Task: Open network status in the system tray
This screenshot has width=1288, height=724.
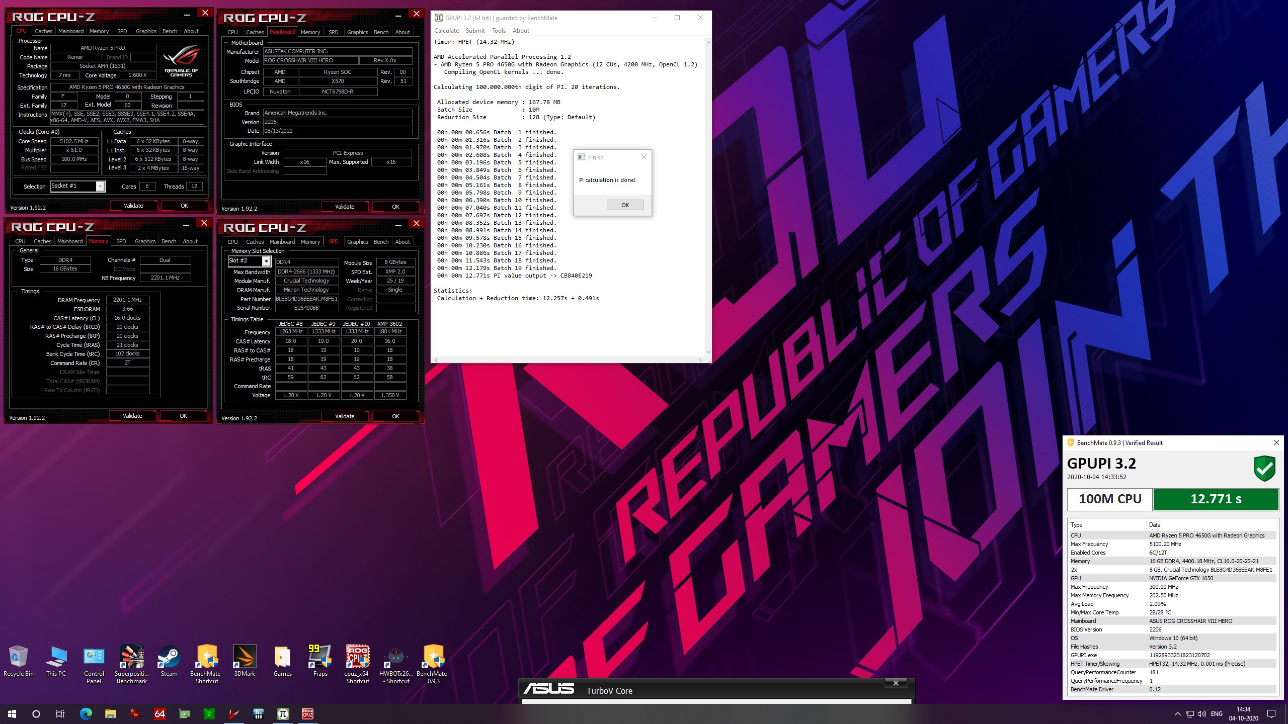Action: tap(1190, 714)
